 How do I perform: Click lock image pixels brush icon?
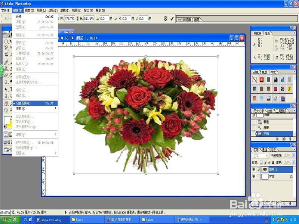265,162
